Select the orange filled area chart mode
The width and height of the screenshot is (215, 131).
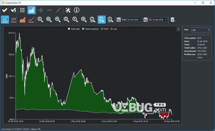[23, 19]
